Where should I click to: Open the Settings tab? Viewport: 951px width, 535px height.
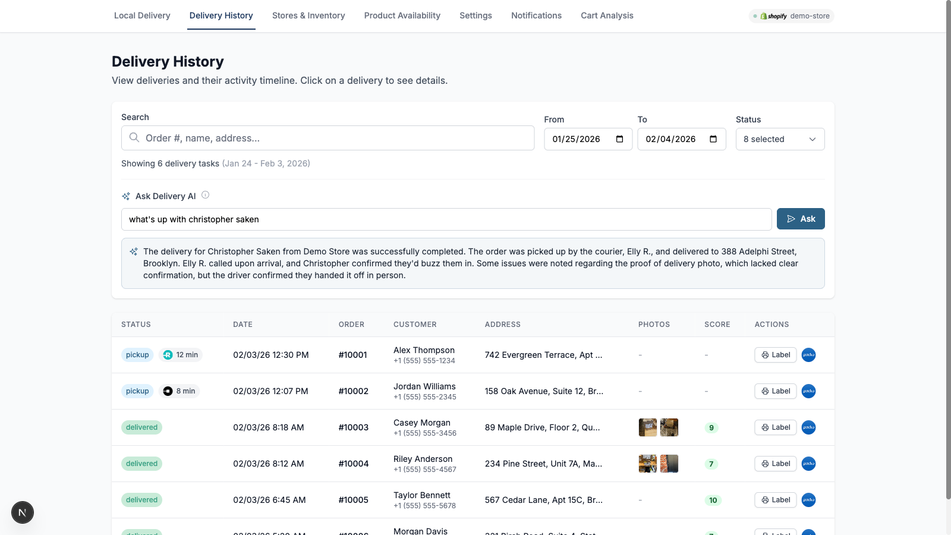[x=475, y=15]
